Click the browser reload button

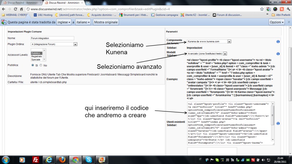click(19, 9)
